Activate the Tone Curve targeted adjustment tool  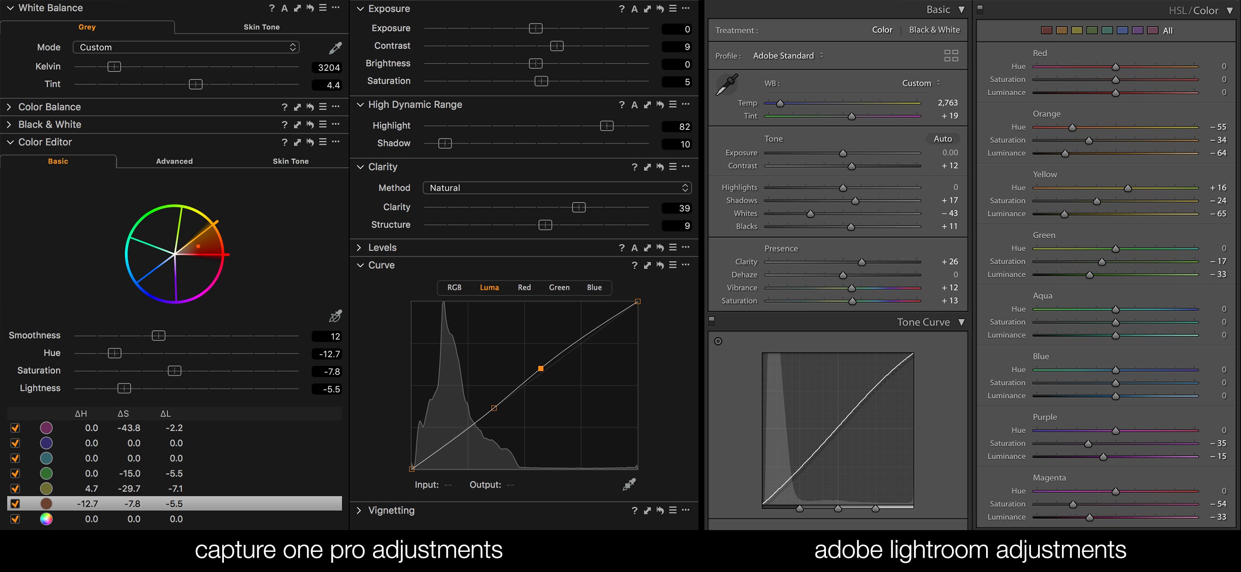(x=718, y=342)
